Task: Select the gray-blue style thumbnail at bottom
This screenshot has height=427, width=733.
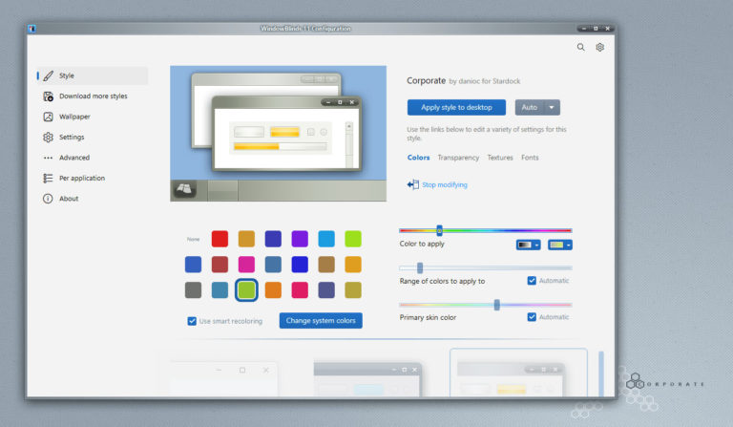Action: 367,379
